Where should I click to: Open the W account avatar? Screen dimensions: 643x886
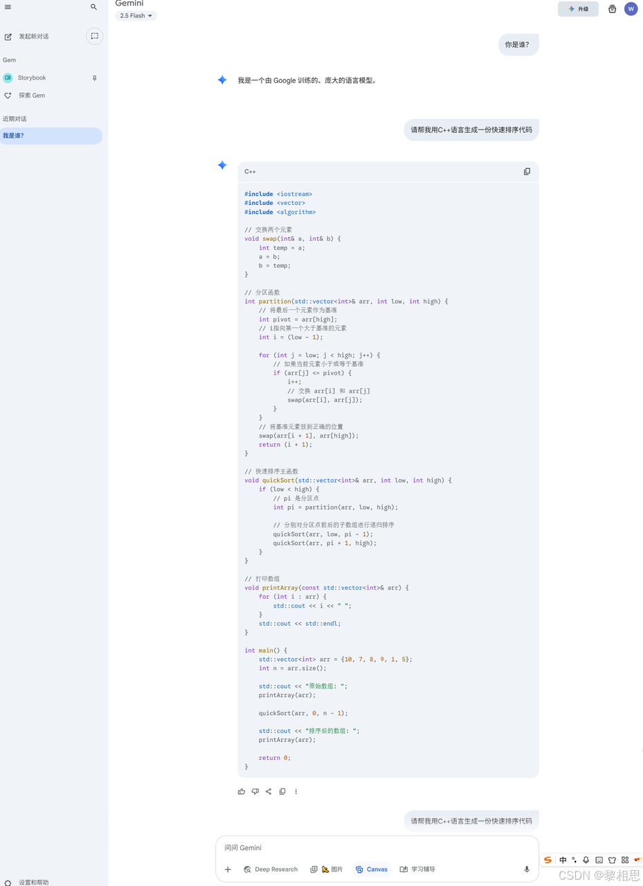[x=631, y=9]
